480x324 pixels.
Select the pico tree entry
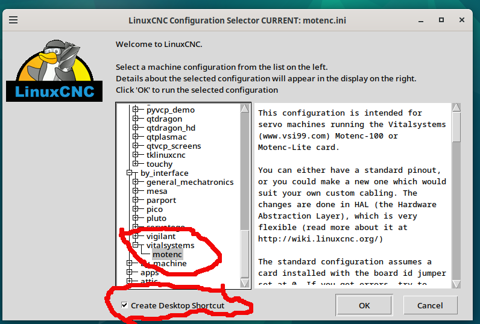(154, 210)
